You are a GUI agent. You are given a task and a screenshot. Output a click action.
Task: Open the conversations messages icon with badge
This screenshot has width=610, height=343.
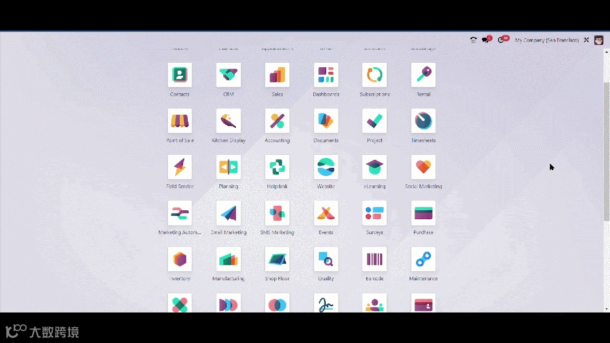[486, 40]
